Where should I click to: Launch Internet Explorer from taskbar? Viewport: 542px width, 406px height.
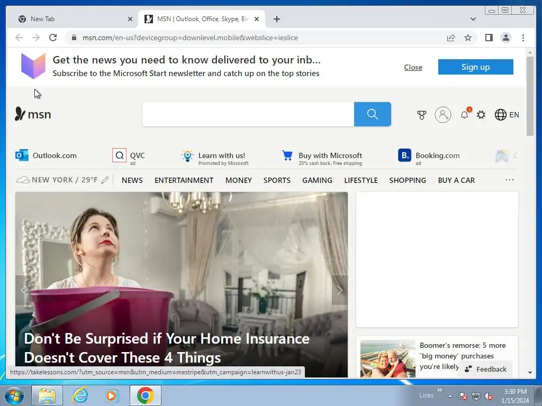coord(80,395)
